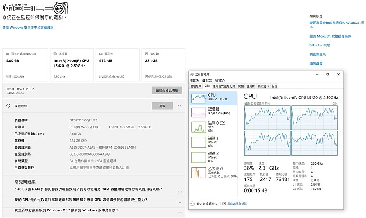
Task: Click the fewer details (D) label
Action: pyautogui.click(x=207, y=203)
